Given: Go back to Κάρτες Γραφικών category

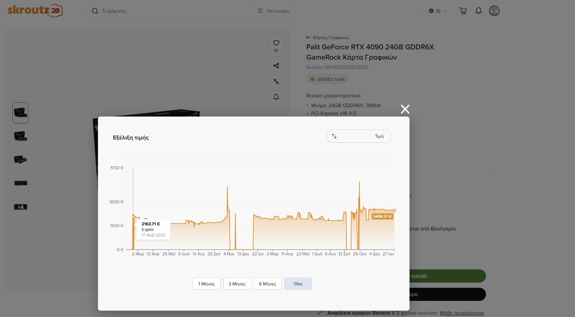Looking at the screenshot, I should [327, 37].
